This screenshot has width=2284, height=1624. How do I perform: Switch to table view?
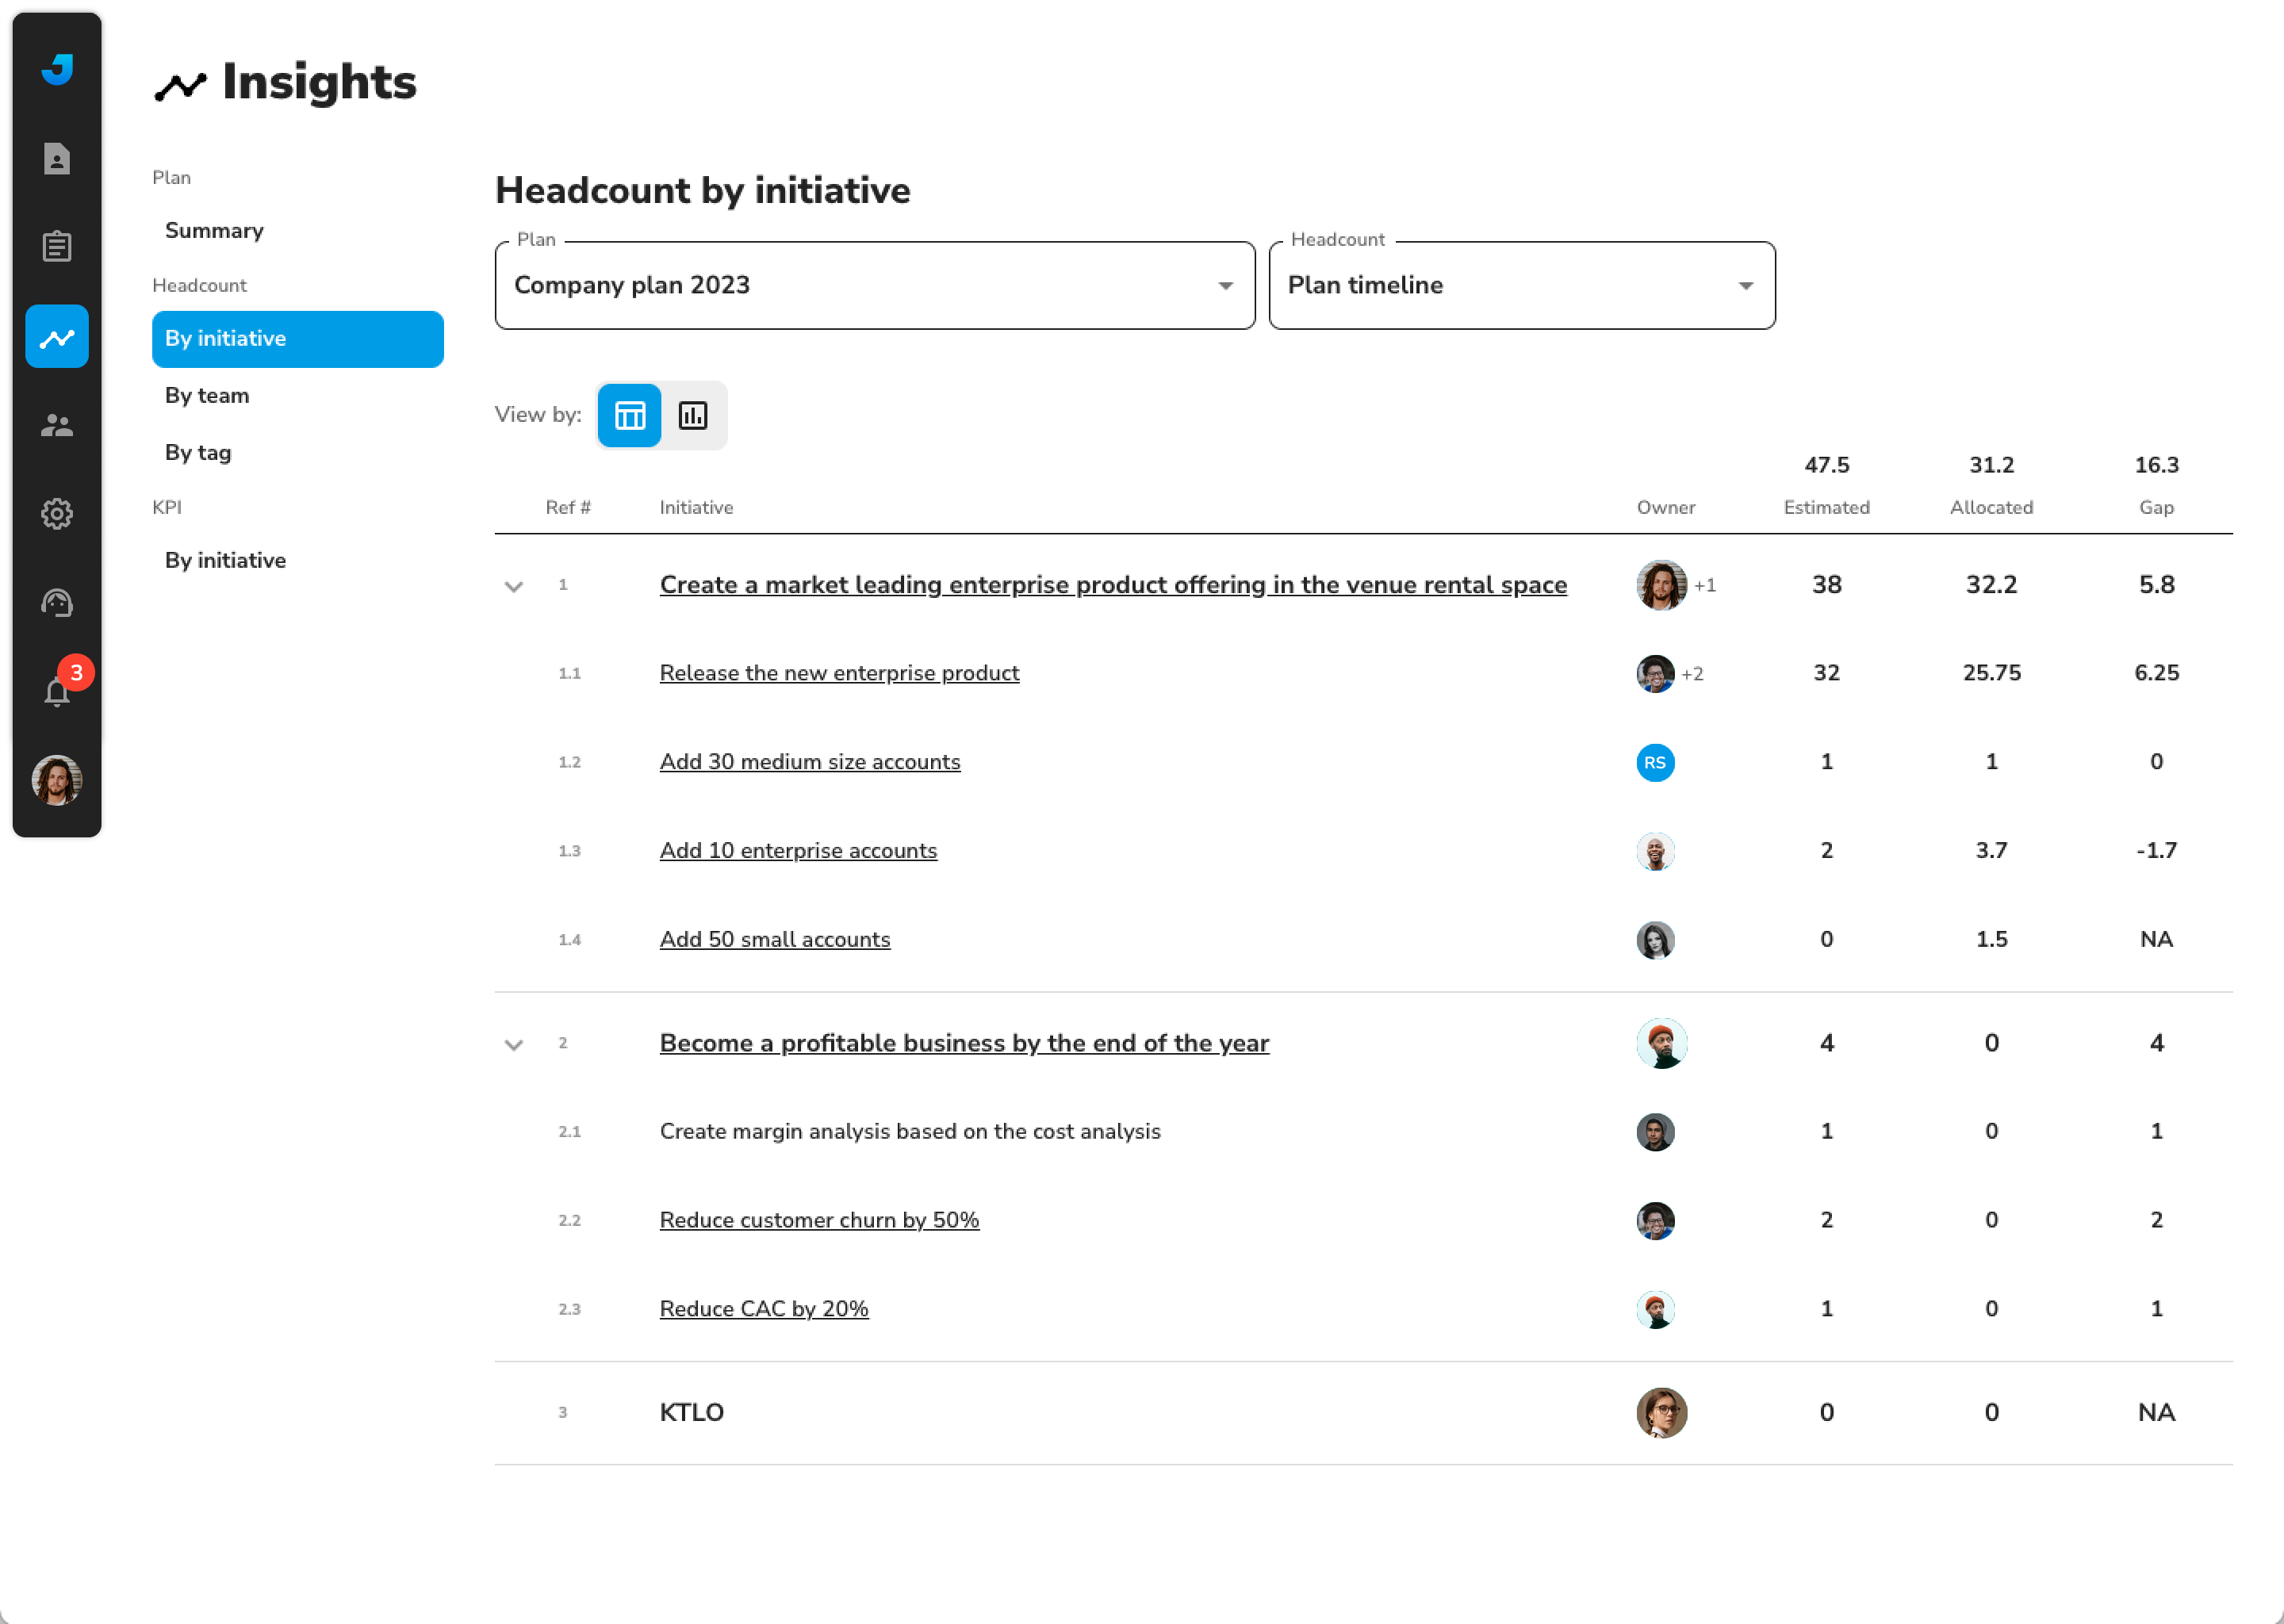pos(629,415)
